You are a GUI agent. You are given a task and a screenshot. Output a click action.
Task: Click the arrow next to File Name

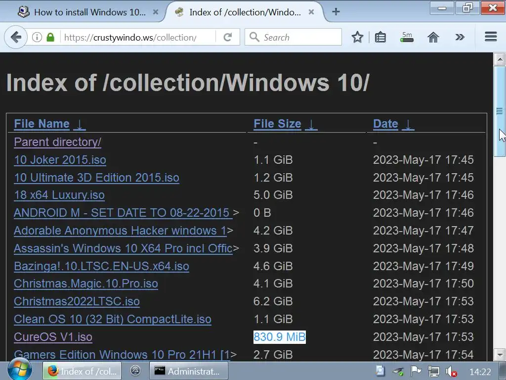pyautogui.click(x=80, y=125)
